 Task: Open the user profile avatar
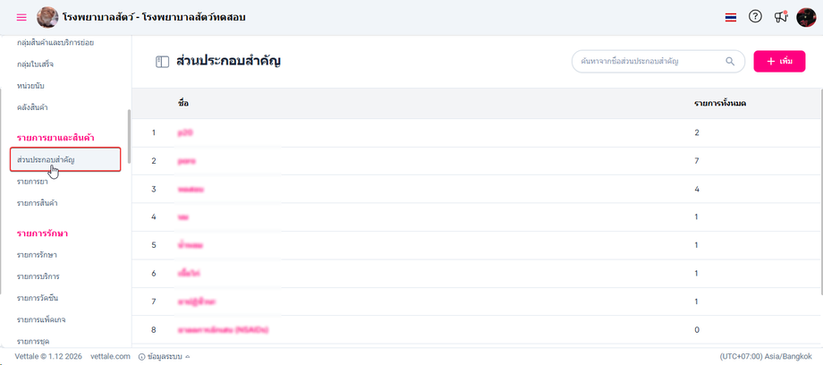806,17
